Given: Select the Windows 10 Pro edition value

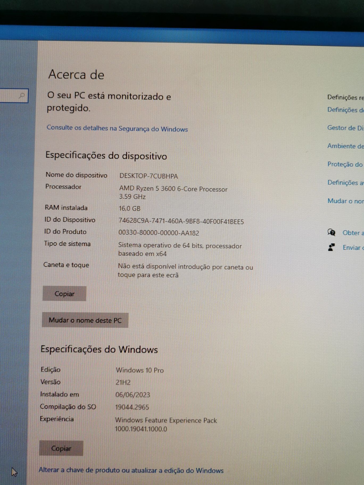Looking at the screenshot, I should [x=140, y=370].
